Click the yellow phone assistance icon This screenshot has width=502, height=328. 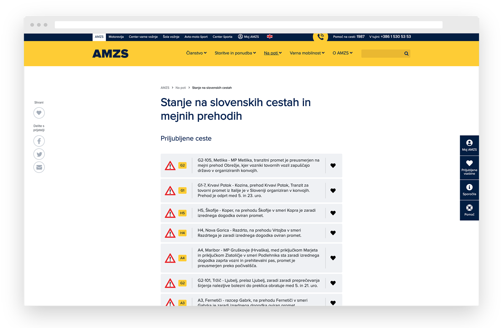click(320, 37)
